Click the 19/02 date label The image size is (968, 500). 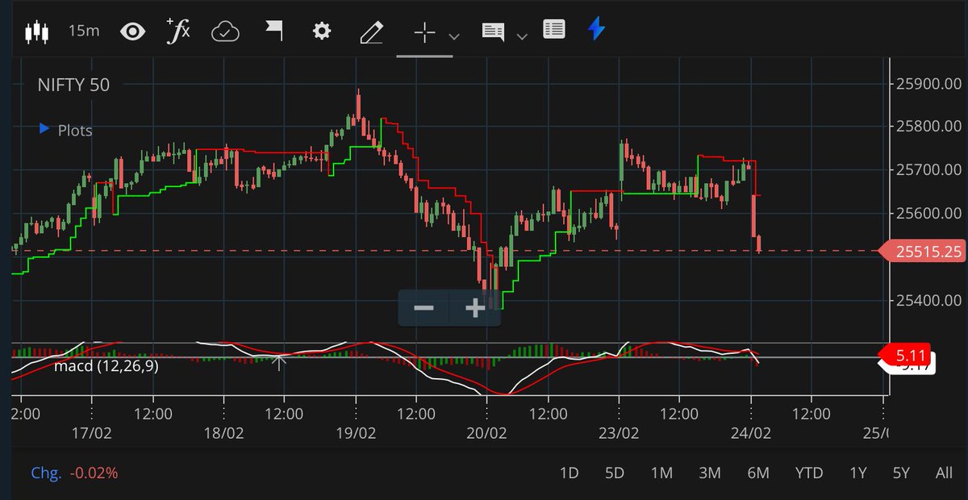click(x=356, y=434)
